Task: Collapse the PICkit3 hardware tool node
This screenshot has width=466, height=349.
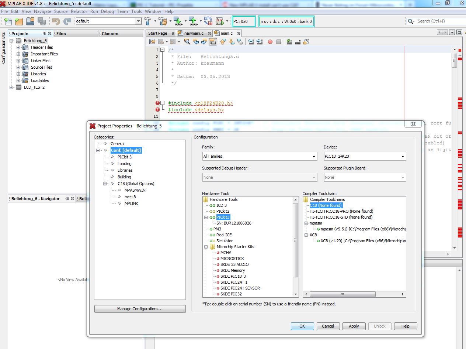Action: 206,217
